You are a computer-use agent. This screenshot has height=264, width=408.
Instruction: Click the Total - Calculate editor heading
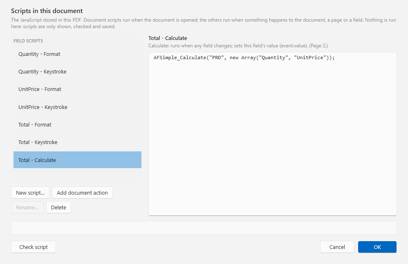point(168,38)
